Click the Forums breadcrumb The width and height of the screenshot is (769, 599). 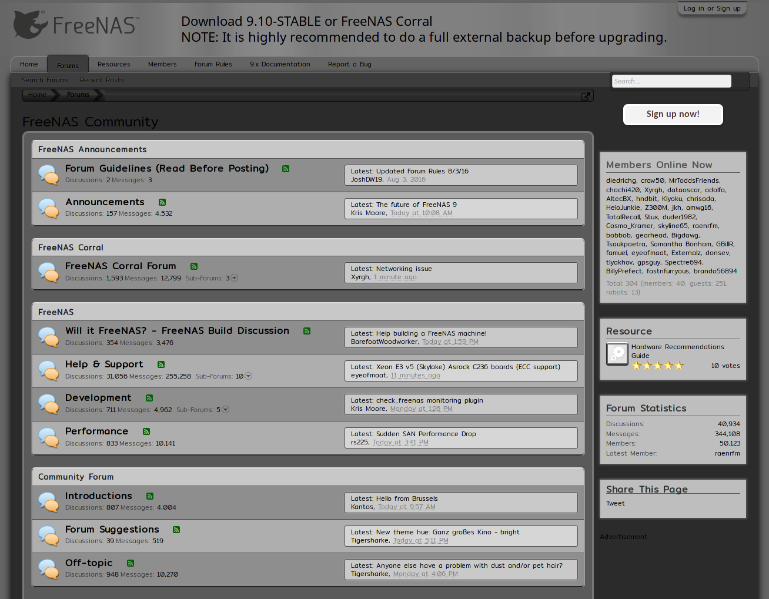tap(78, 95)
